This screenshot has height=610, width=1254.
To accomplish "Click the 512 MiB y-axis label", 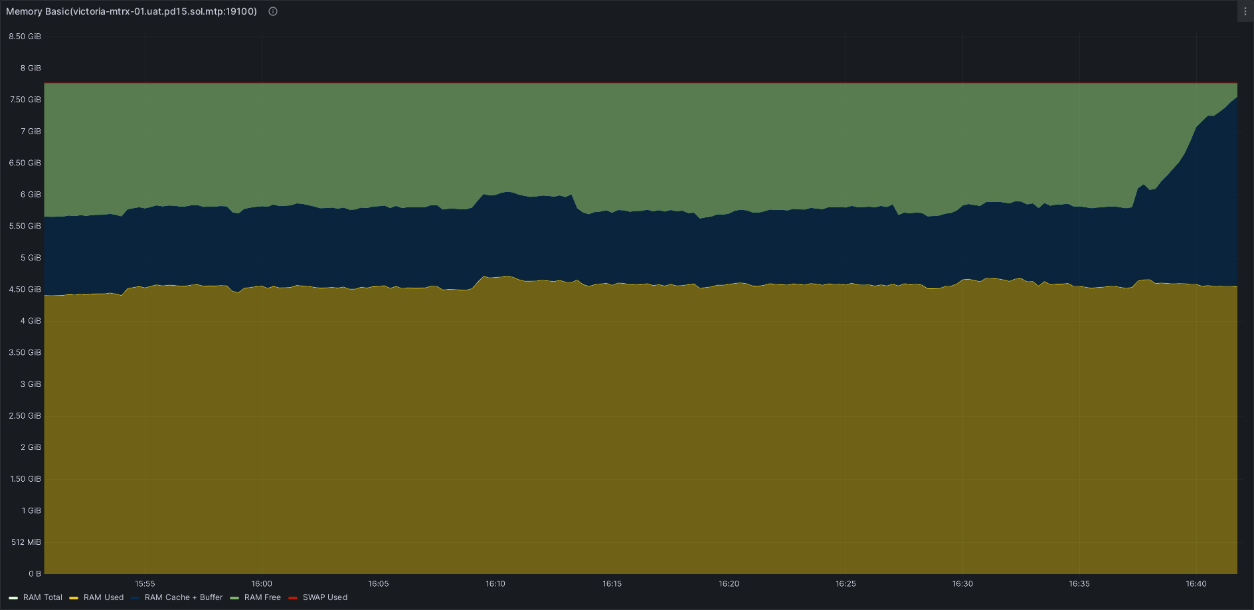I will 27,542.
